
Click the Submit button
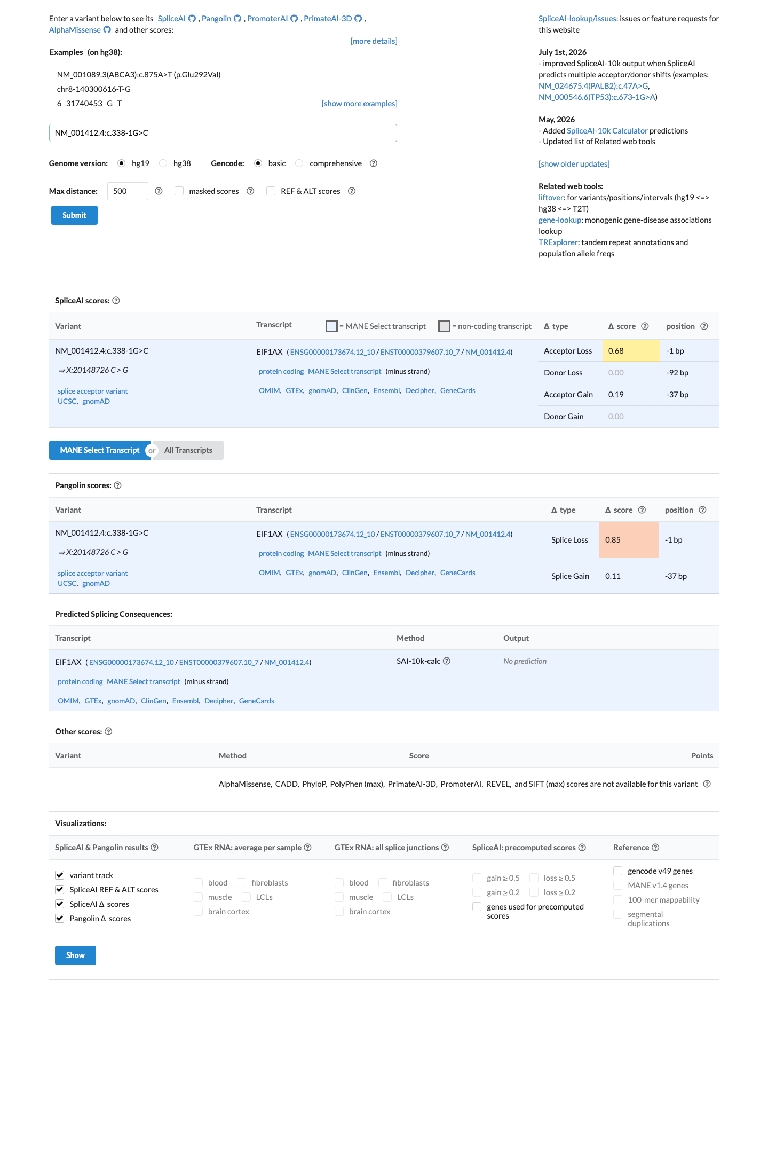point(74,215)
